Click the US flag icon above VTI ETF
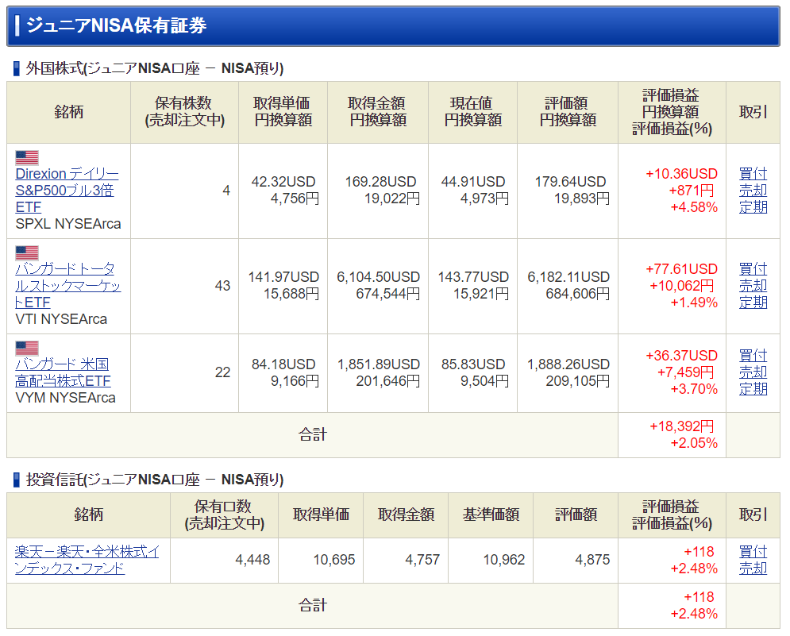This screenshot has height=636, width=790. click(27, 253)
